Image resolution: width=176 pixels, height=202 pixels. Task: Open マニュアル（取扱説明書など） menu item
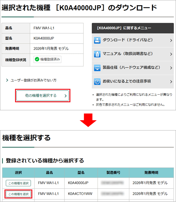(x=133, y=54)
